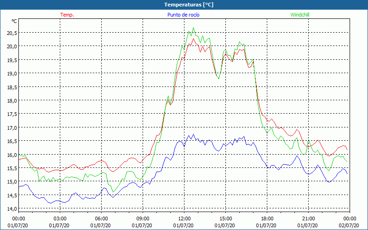Screen dimensions: 368x230
Task: Click the '16,5' temperature axis value
Action: coord(12,141)
